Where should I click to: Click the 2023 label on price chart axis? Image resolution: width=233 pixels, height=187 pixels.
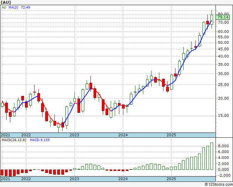(74, 135)
